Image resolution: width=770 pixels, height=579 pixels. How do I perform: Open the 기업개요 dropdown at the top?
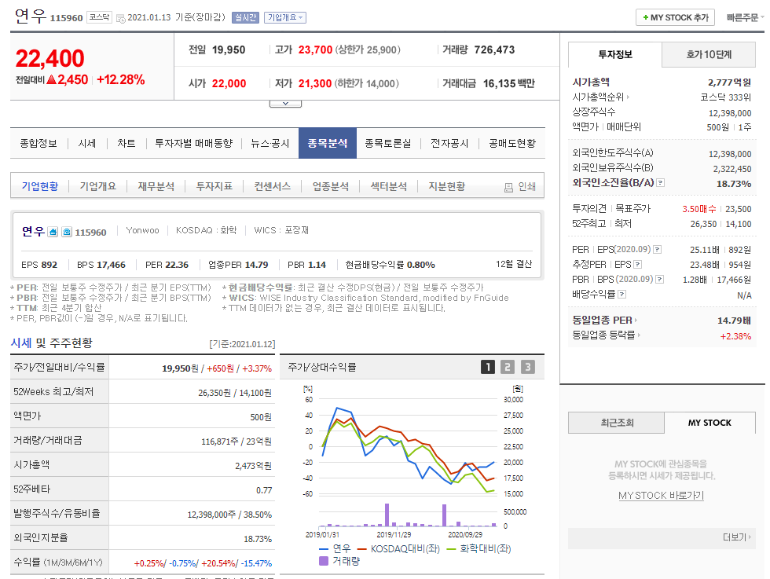(x=284, y=18)
